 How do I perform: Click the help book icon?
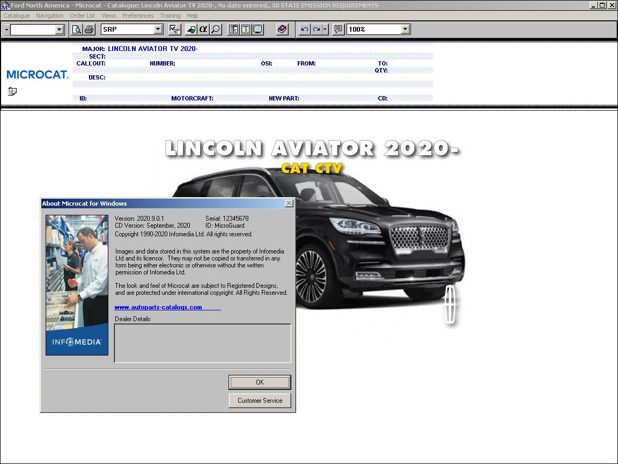pos(282,29)
